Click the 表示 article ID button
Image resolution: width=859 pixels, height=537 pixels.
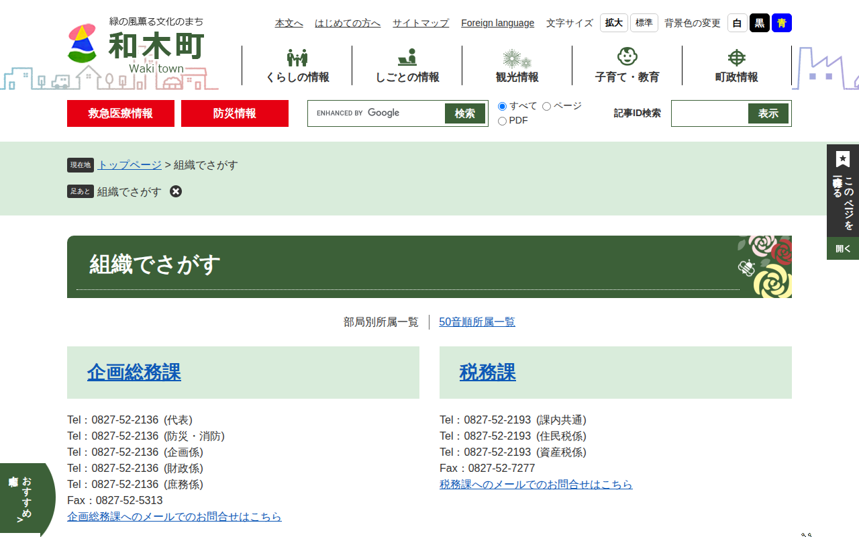[768, 113]
